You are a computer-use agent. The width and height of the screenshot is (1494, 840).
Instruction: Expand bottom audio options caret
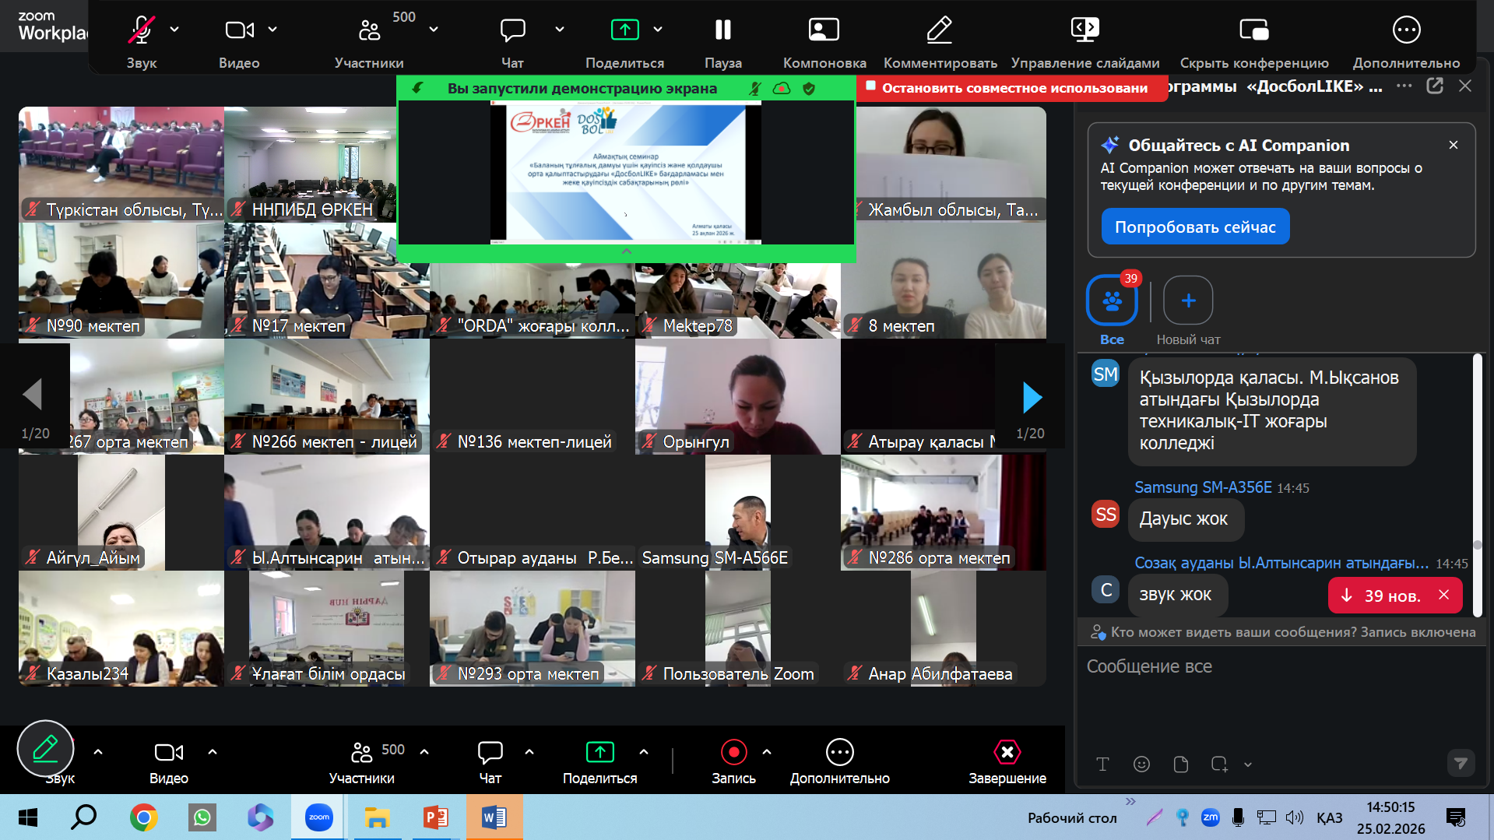pos(98,752)
